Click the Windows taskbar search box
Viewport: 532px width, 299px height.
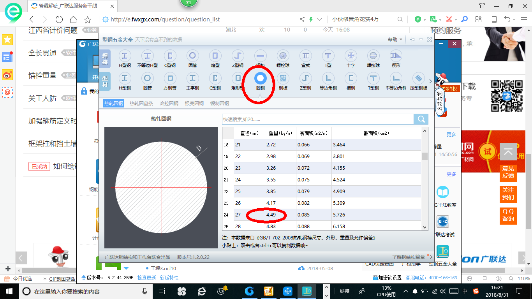tap(85, 291)
